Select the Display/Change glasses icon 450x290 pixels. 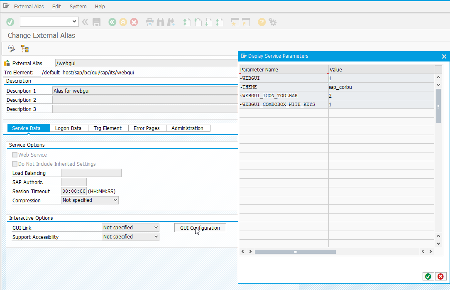pos(11,48)
